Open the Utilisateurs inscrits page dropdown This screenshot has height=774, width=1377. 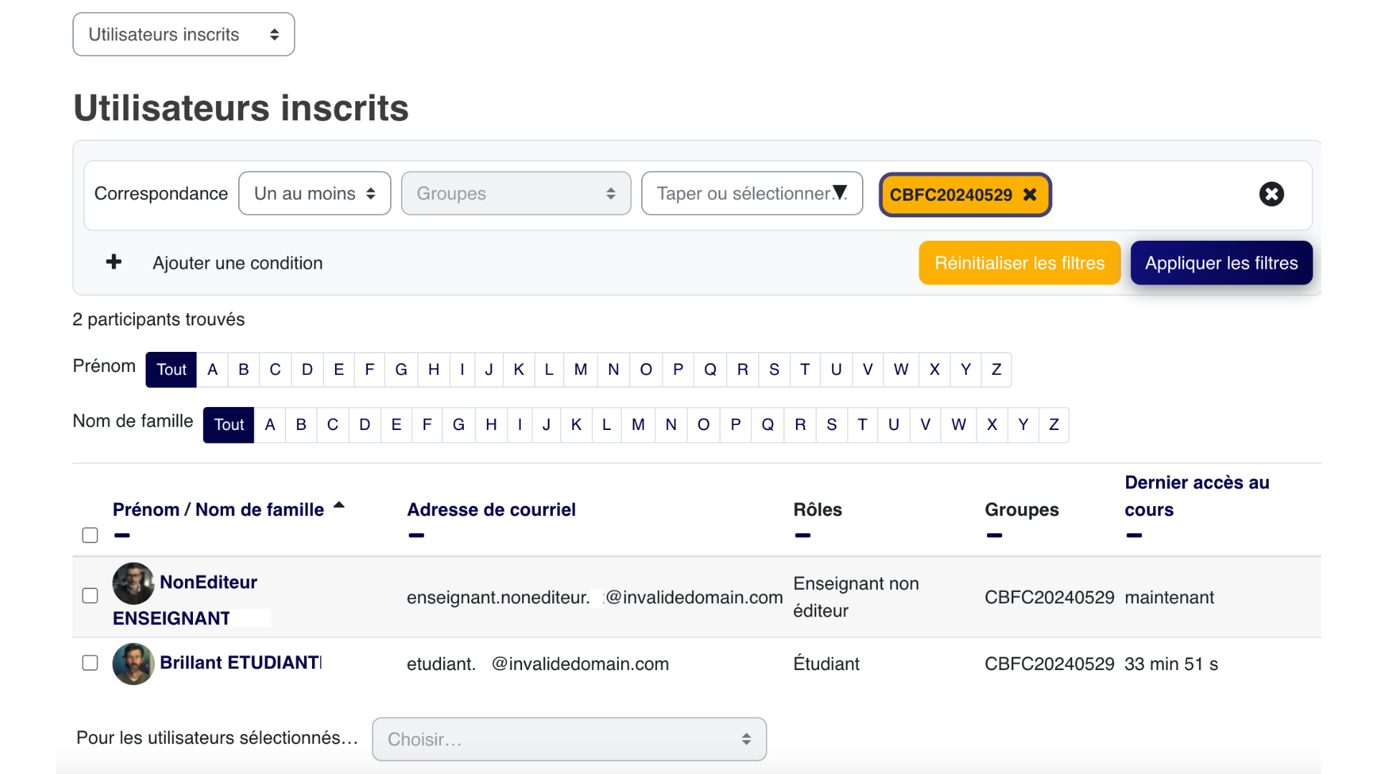[184, 34]
